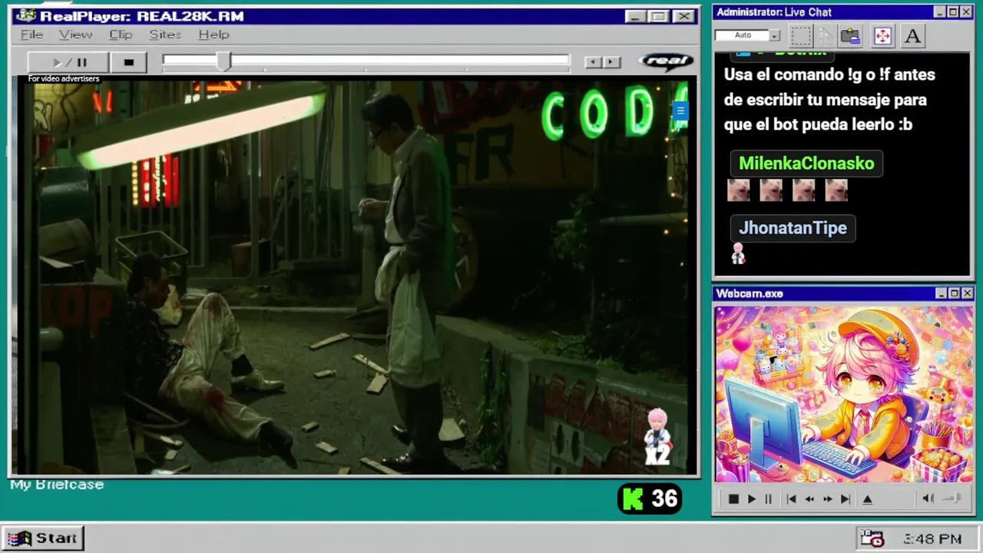
Task: Click the MilenkaClonasko username in the chat
Action: [806, 164]
